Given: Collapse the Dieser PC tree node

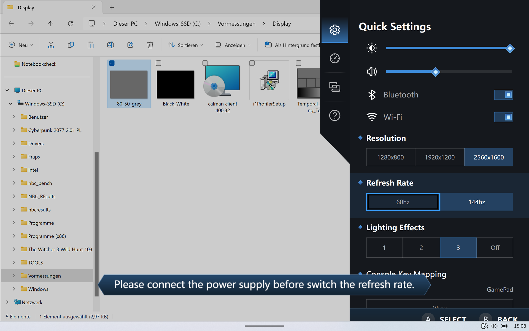Looking at the screenshot, I should point(7,90).
